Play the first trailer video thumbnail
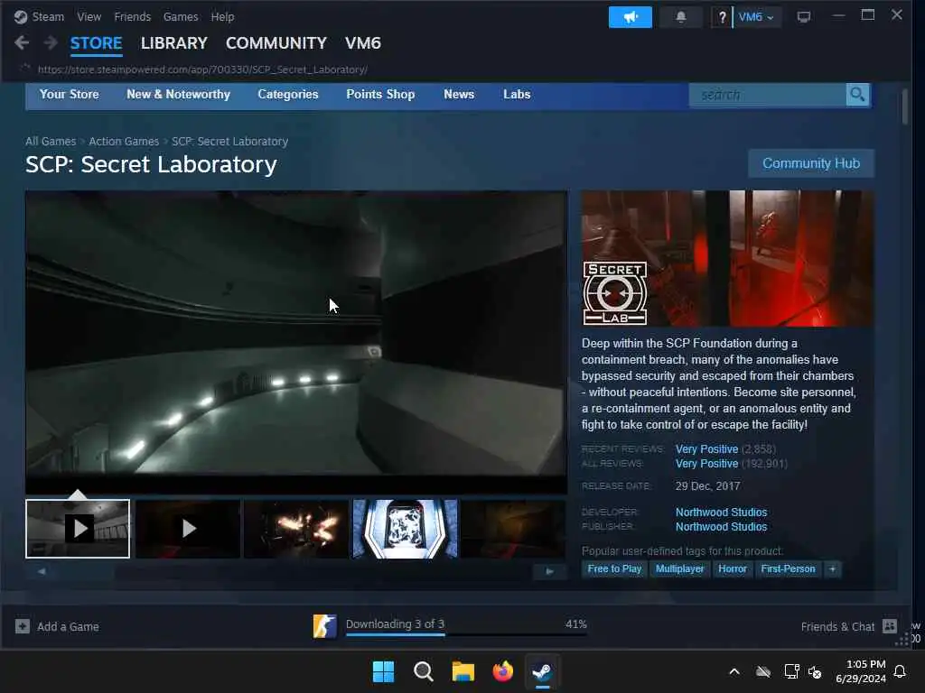 [x=78, y=529]
